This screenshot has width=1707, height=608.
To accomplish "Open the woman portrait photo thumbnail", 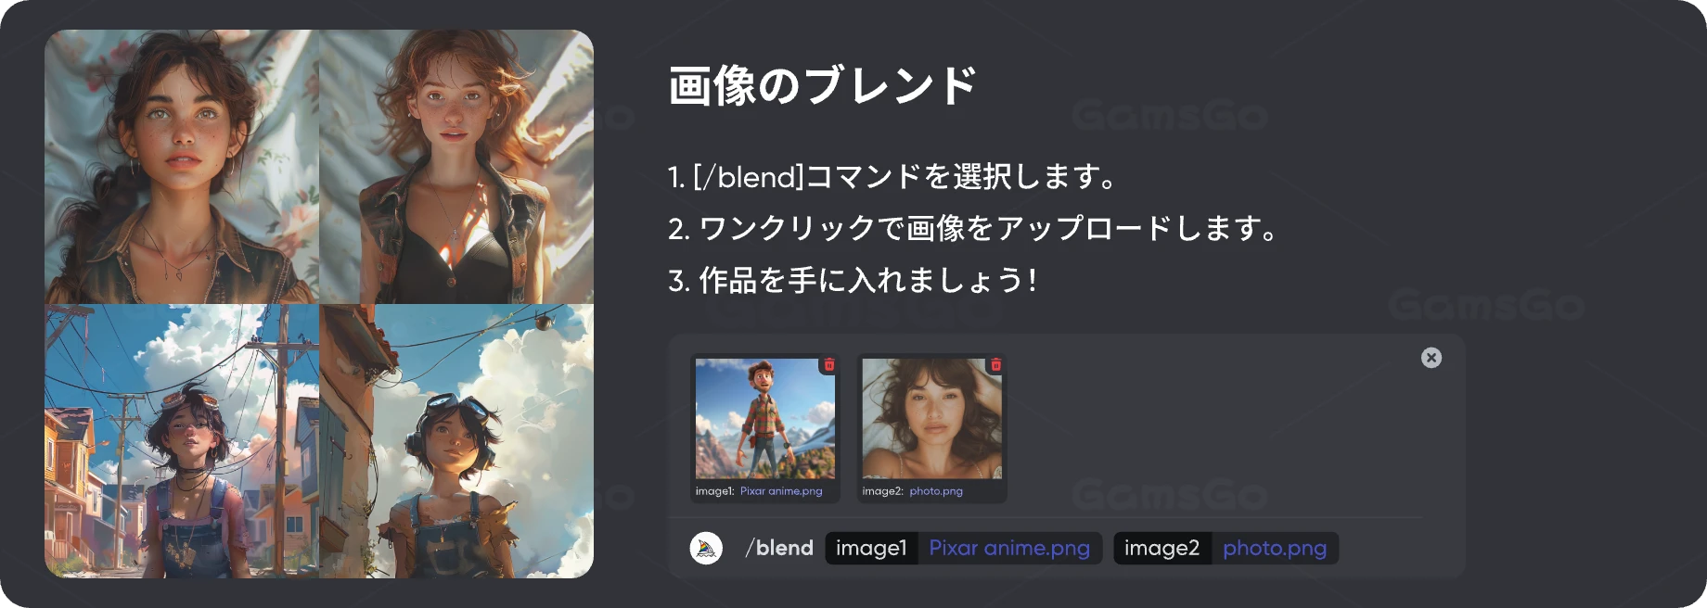I will (931, 419).
